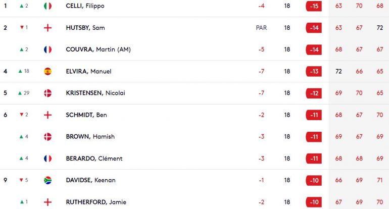Click the French flag beside Berardo

(47, 159)
